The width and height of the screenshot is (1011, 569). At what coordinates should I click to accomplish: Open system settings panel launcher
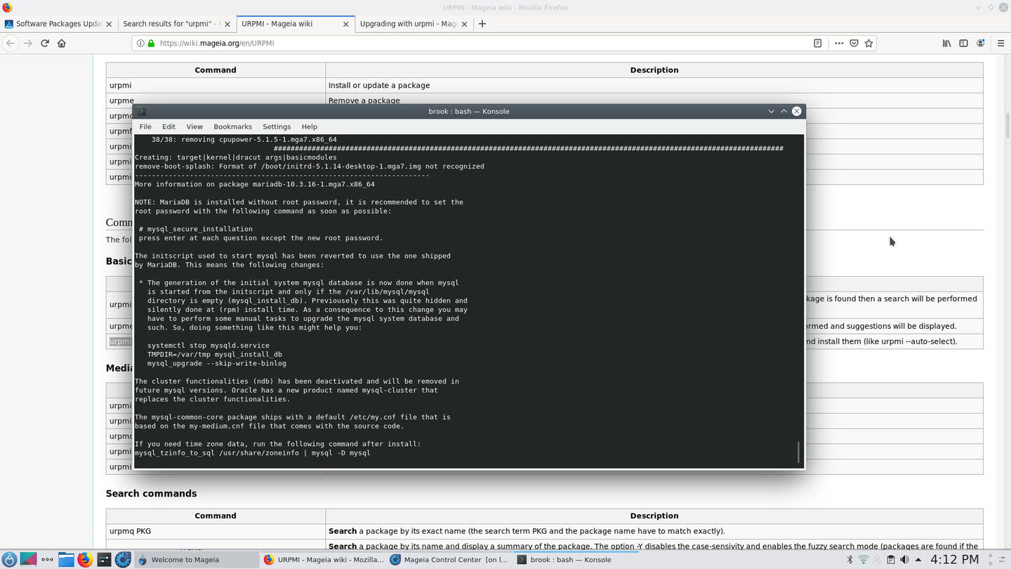[104, 559]
